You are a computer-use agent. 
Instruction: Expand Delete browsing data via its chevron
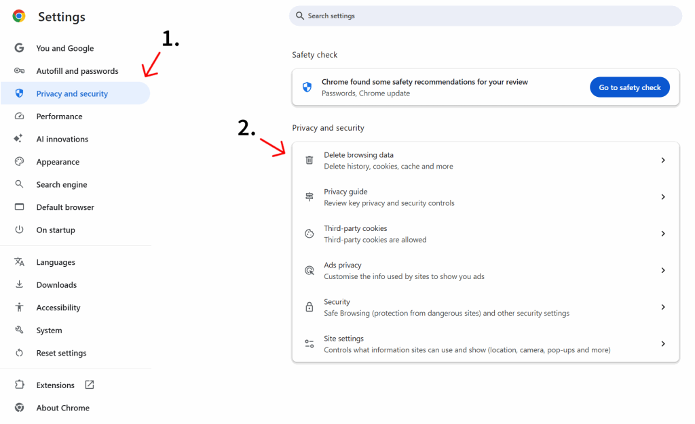663,160
